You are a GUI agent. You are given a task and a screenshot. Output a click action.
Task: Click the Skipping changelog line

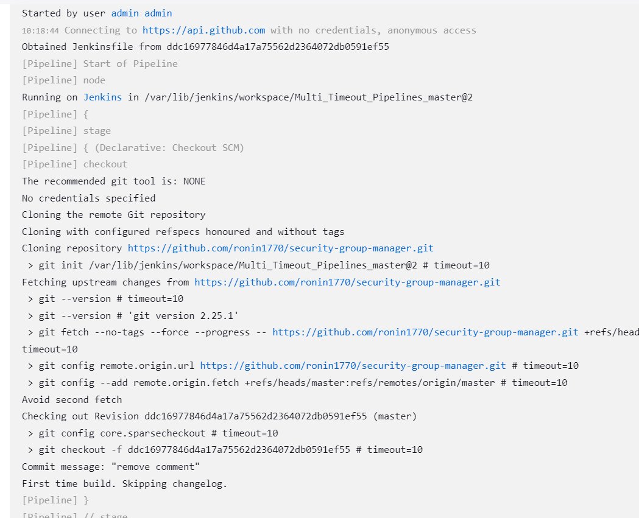click(124, 483)
